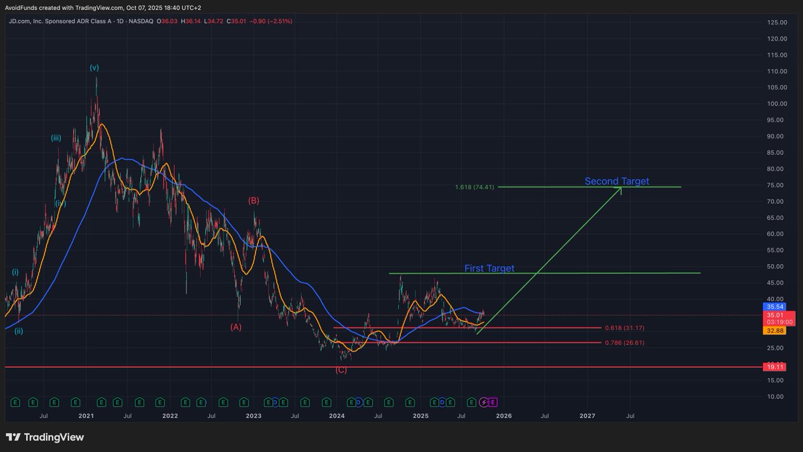803x452 pixels.
Task: Click the purple upcoming earnings E marker
Action: coord(493,403)
